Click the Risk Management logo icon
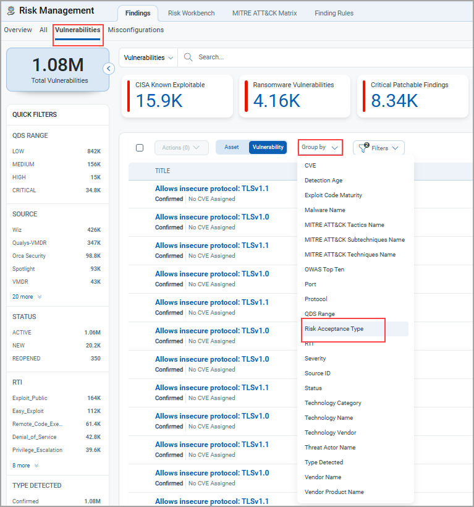The height and width of the screenshot is (507, 474). coord(11,11)
